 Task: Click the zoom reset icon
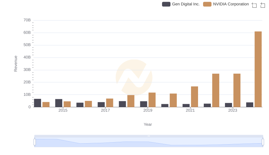[x=263, y=5]
